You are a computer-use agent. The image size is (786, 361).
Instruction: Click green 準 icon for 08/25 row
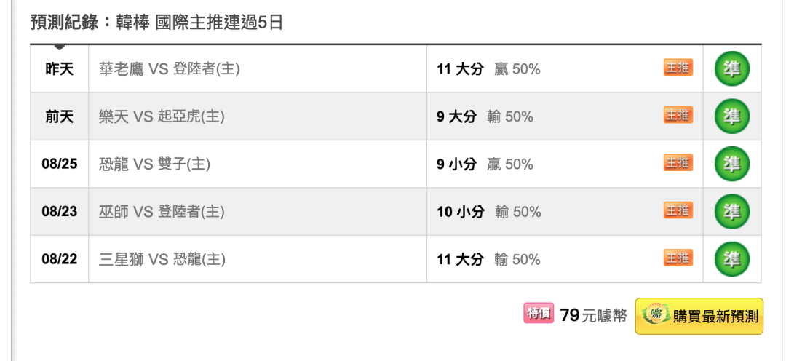coord(732,164)
